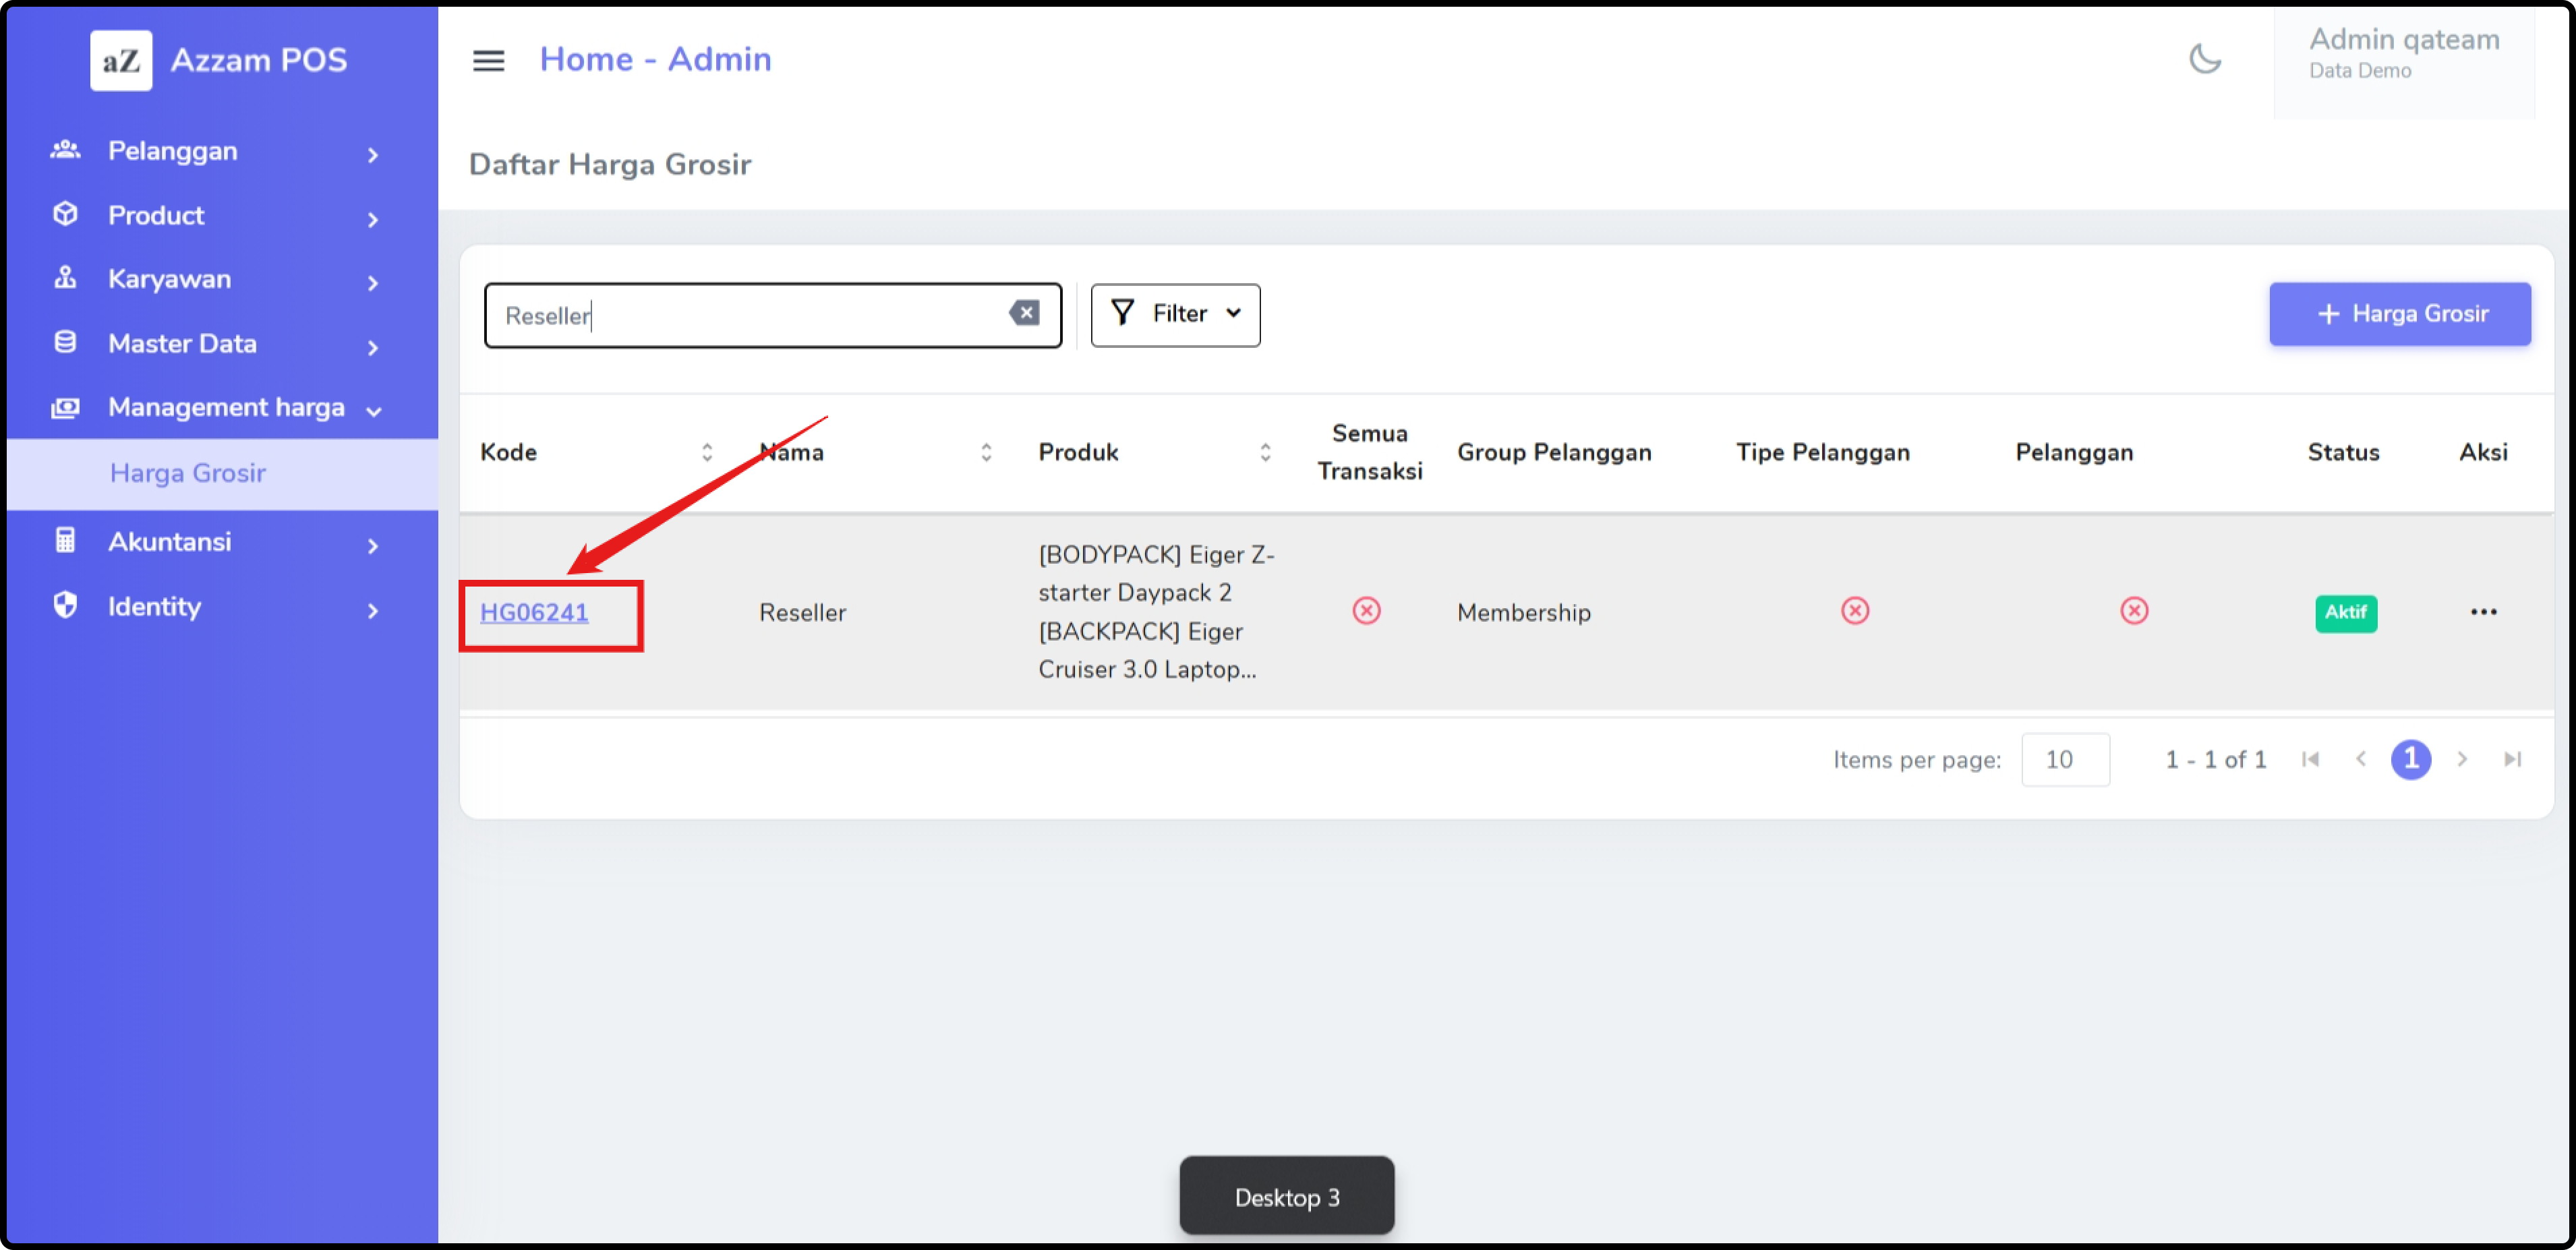Open the HG06241 code link
The width and height of the screenshot is (2576, 1250).
coord(534,613)
